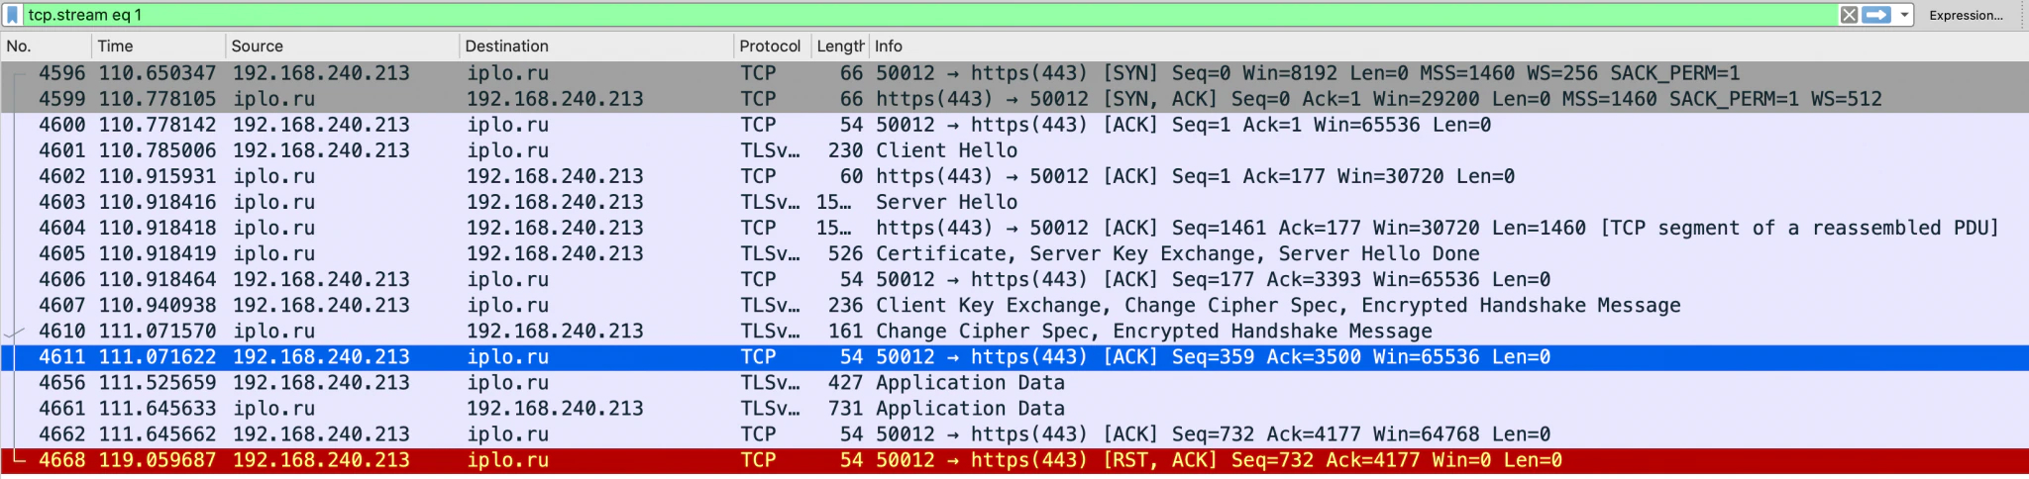2029x479 pixels.
Task: Click length 427 in packet 4656
Action: (x=846, y=383)
